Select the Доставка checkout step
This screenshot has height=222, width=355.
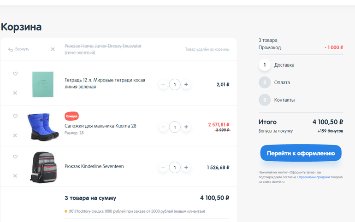click(x=284, y=65)
